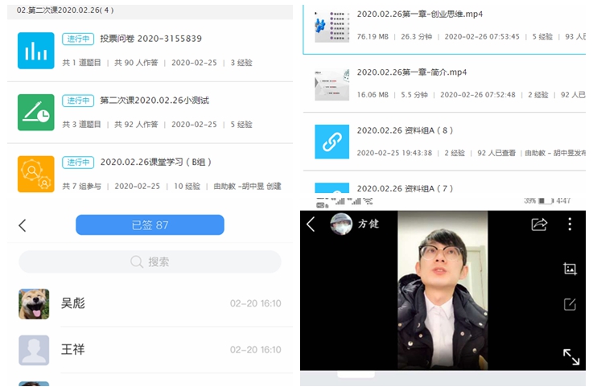Click the battery icon in phone status bar
This screenshot has height=391, width=593.
click(545, 201)
